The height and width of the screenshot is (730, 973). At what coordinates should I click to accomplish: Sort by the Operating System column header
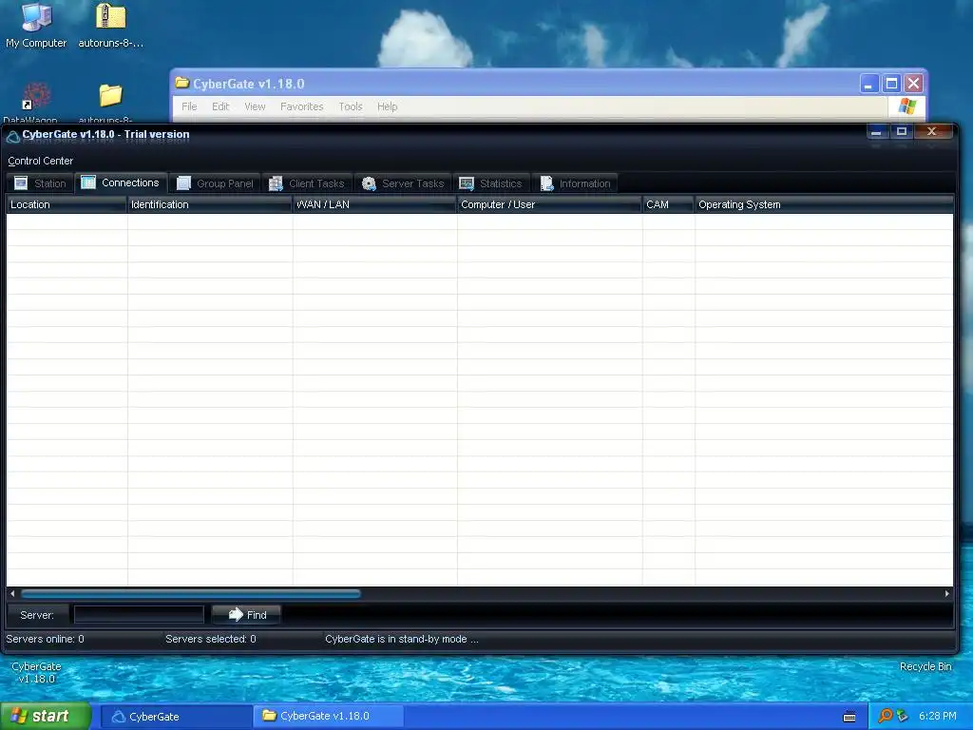pos(824,204)
